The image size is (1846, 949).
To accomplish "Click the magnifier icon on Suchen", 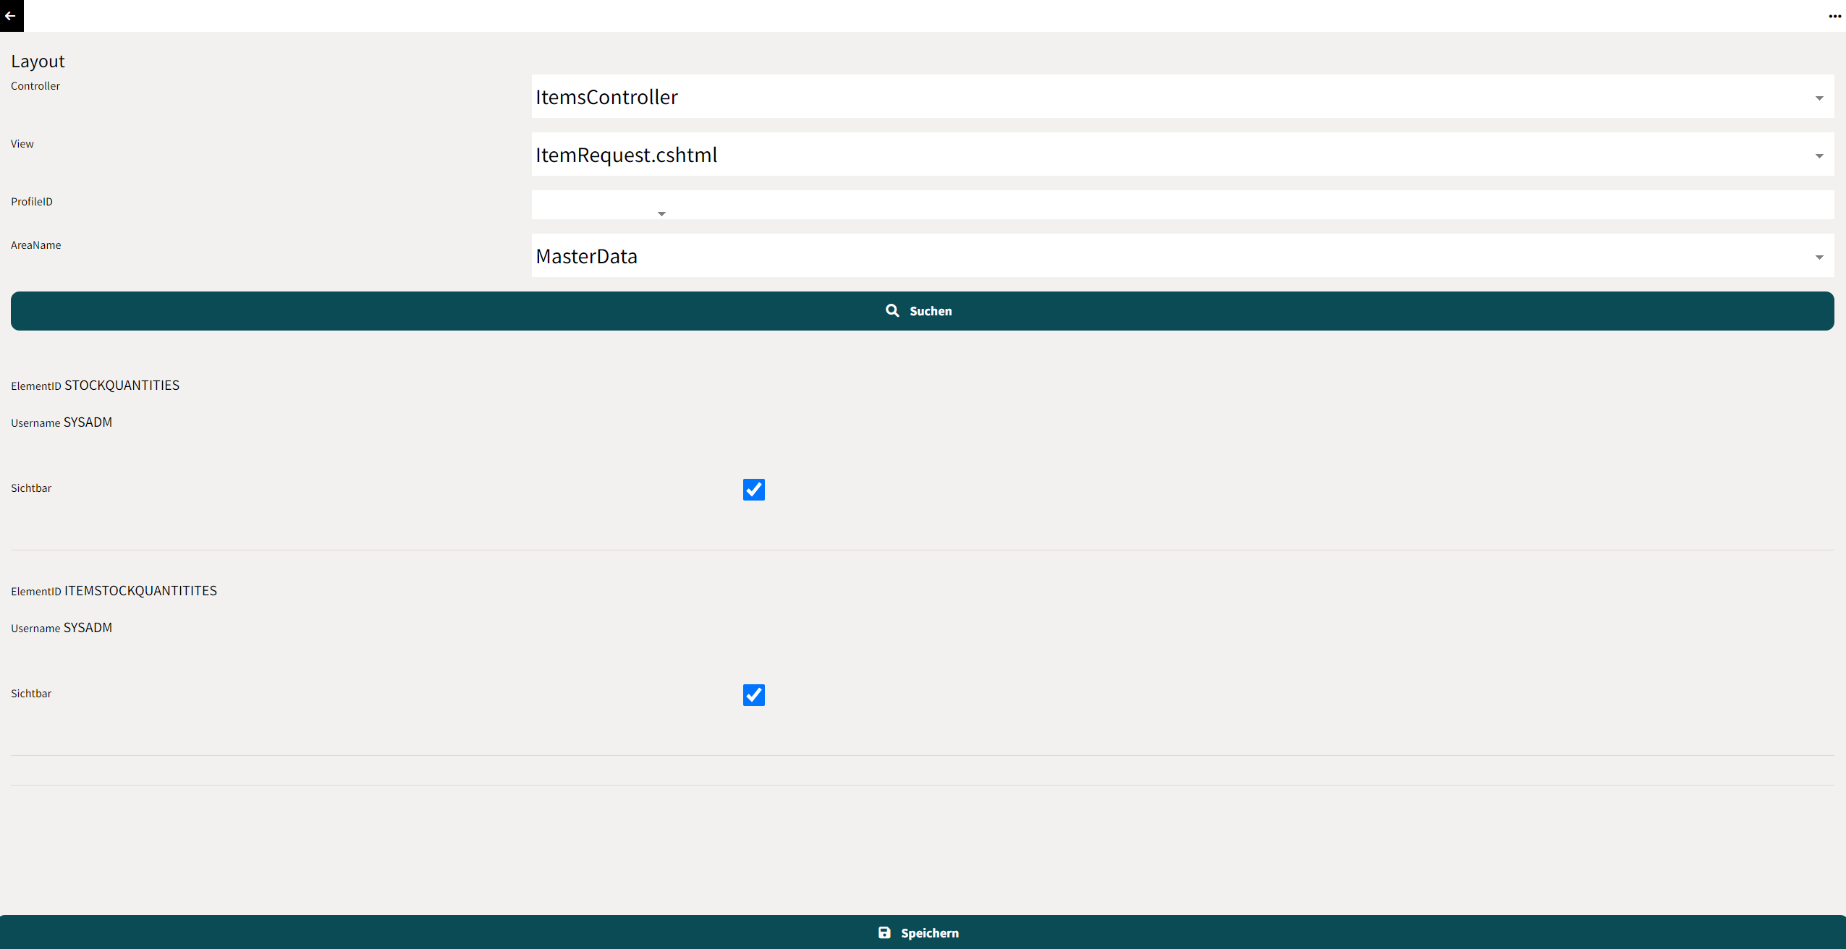I will (x=892, y=310).
